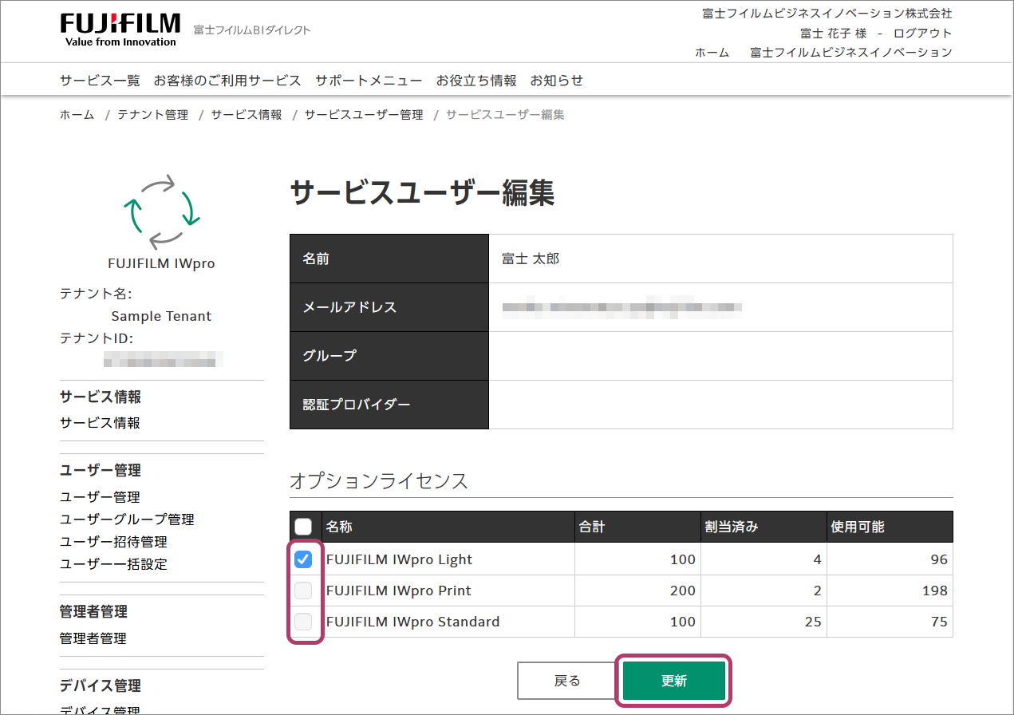Click the 合計 column header
The height and width of the screenshot is (715, 1014).
pos(638,527)
